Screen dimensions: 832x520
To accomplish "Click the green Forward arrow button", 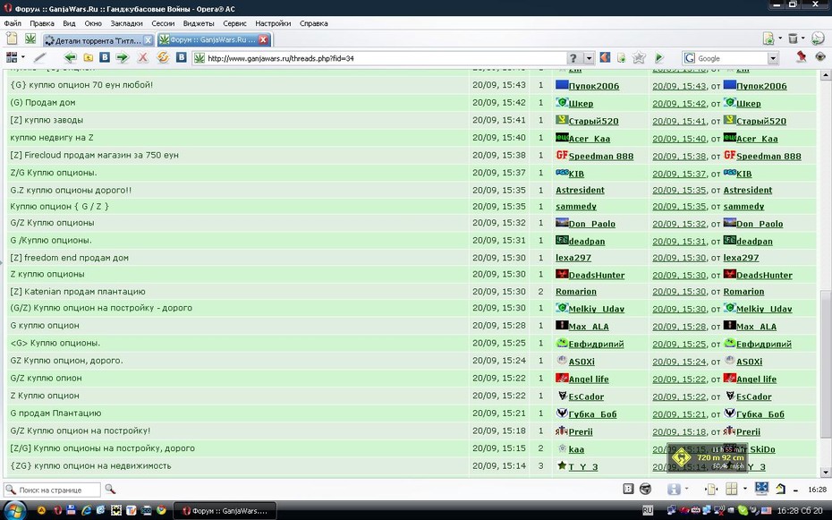I will pos(123,57).
